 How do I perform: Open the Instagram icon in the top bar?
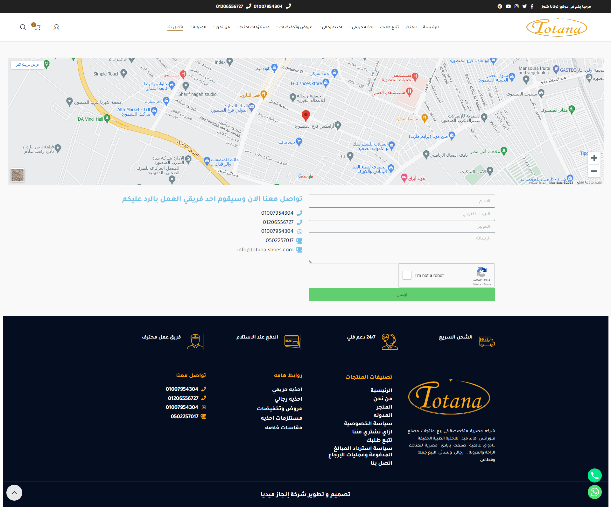pyautogui.click(x=516, y=6)
